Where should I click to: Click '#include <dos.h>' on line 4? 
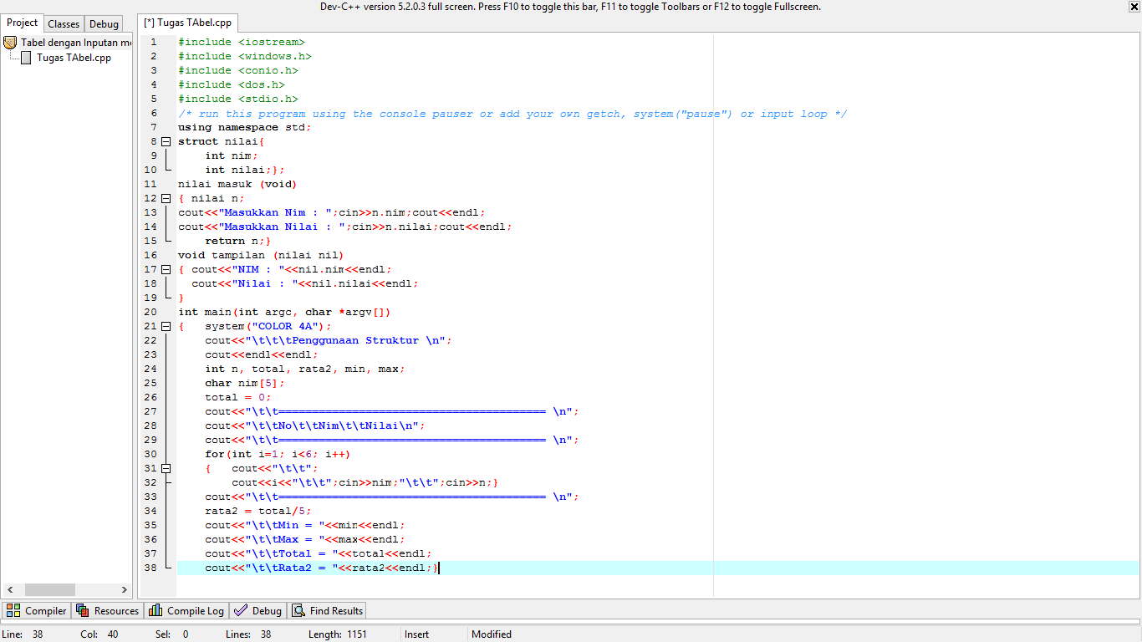pos(232,84)
